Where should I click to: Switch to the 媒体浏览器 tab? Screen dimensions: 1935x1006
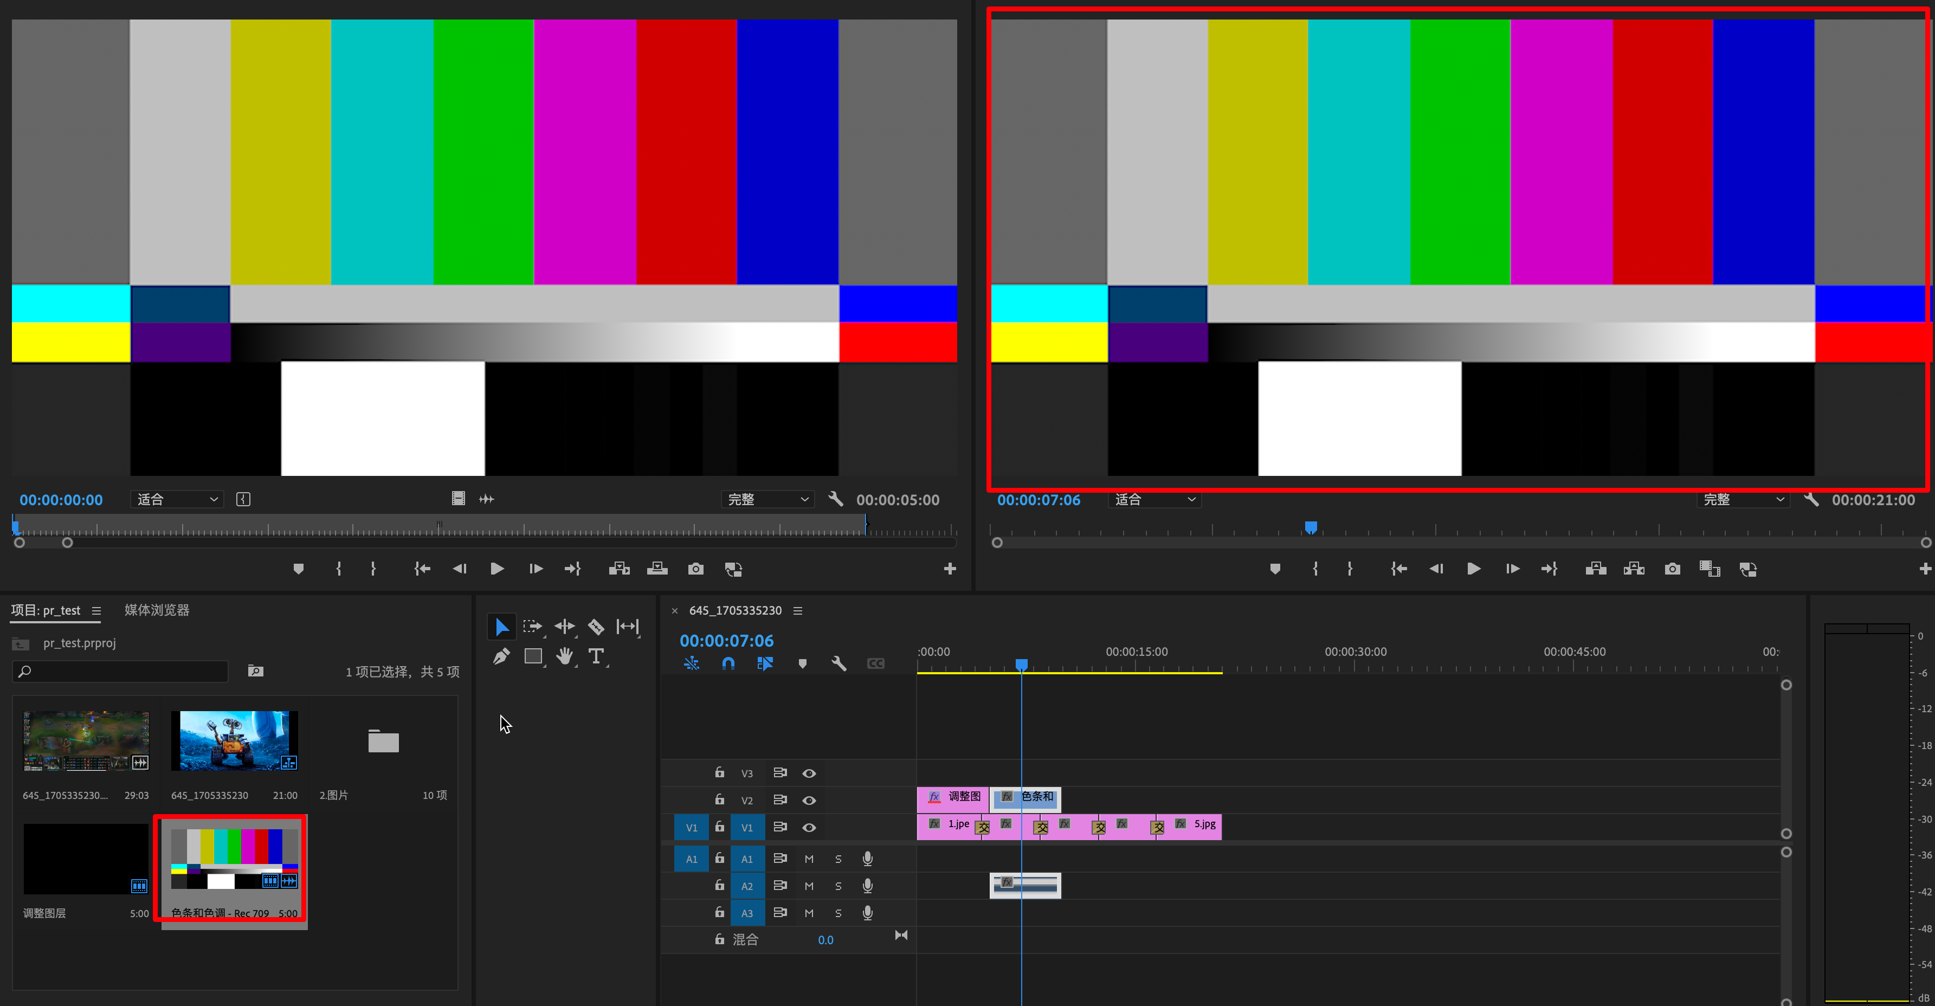[157, 610]
